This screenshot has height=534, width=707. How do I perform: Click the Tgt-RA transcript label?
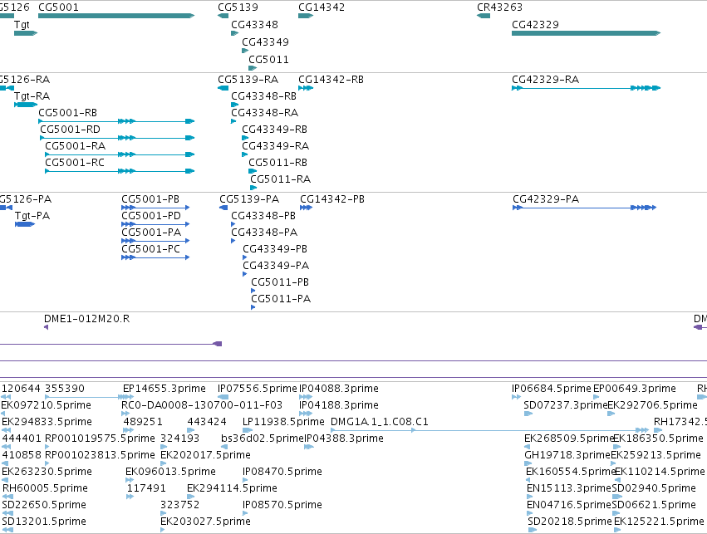click(x=32, y=96)
